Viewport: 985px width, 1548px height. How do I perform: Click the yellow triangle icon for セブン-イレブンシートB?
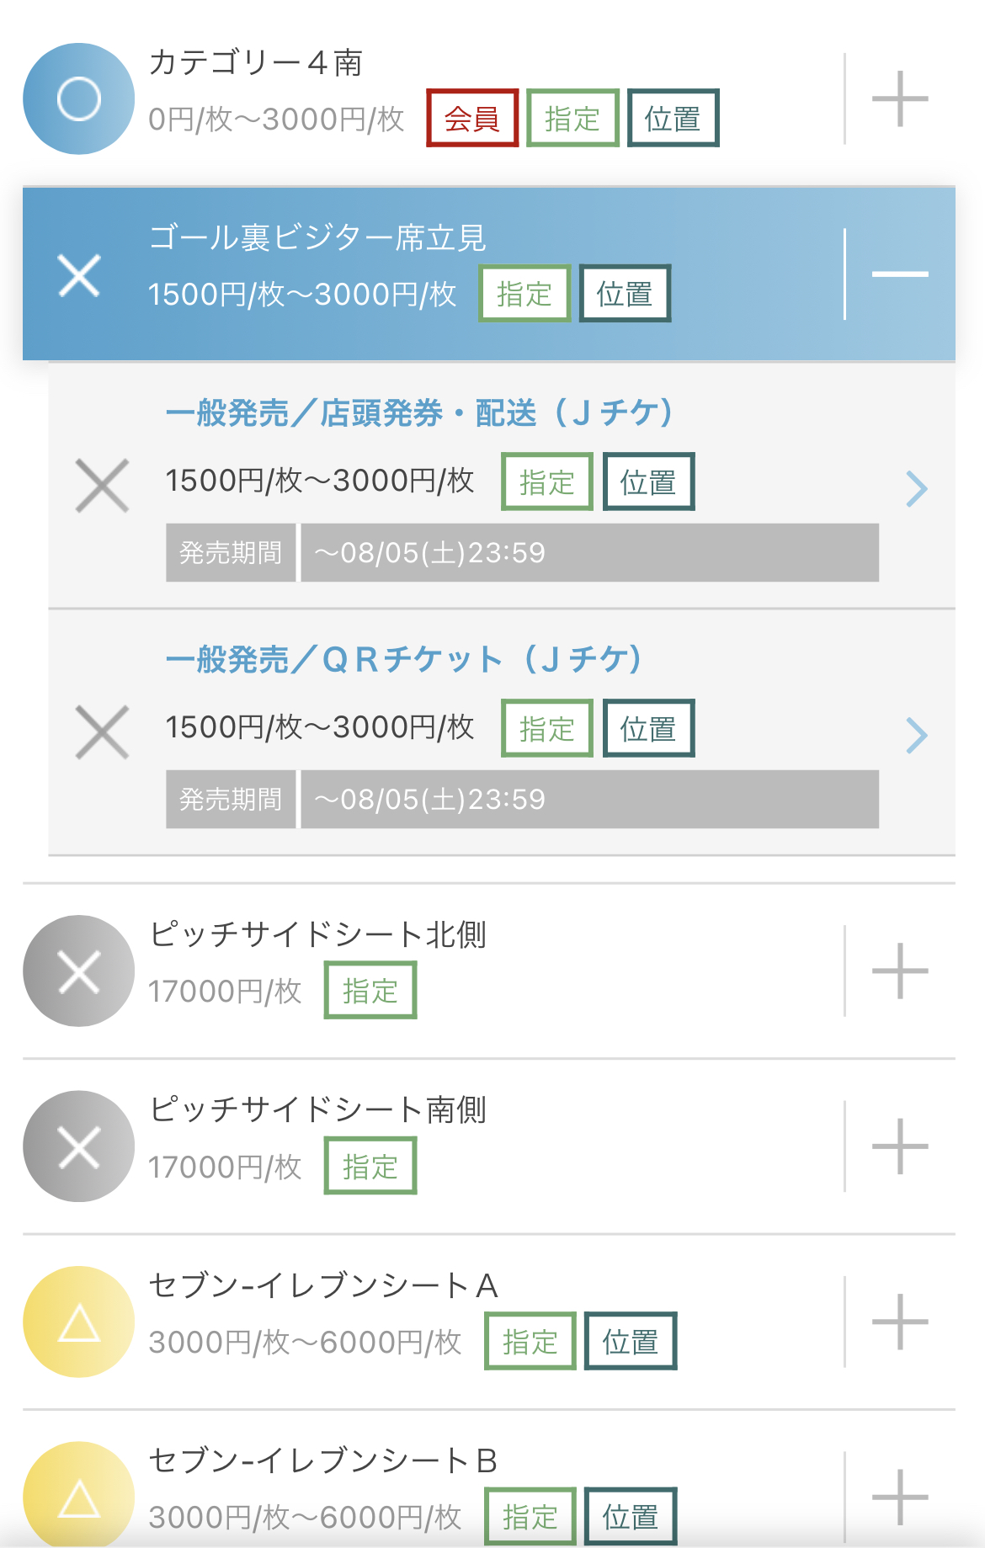pyautogui.click(x=78, y=1497)
